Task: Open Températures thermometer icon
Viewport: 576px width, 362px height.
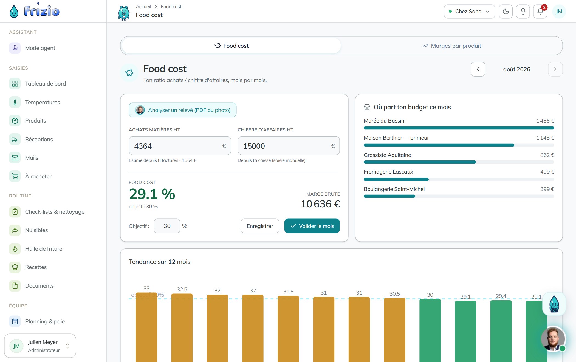Action: [x=15, y=102]
